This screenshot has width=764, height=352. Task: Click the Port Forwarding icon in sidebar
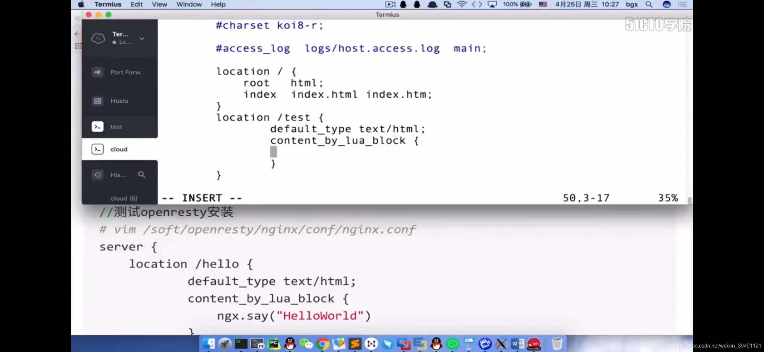tap(97, 72)
